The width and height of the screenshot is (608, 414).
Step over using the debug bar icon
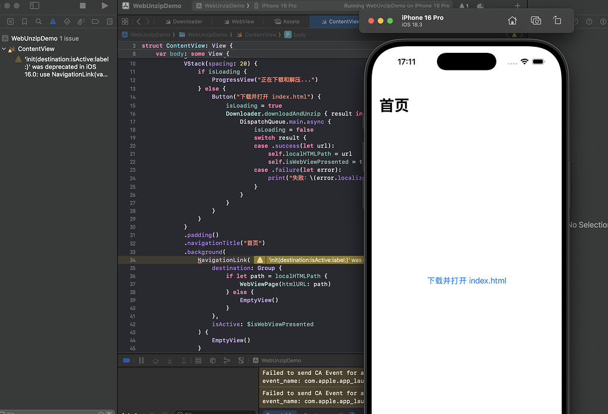(156, 360)
